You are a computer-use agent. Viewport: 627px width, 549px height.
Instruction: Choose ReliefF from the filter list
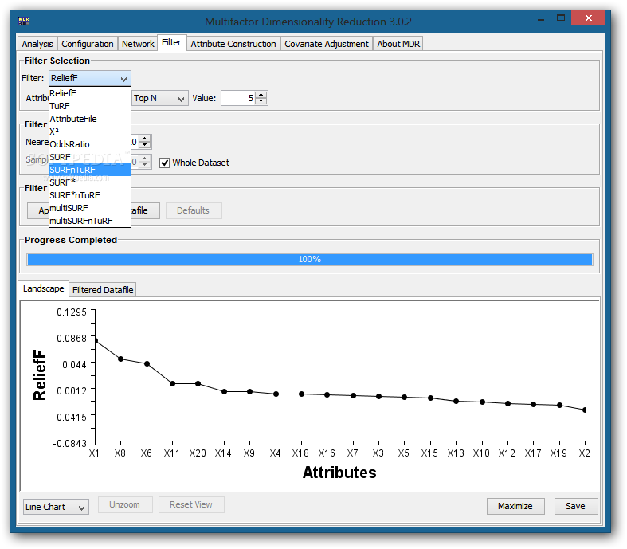[90, 93]
